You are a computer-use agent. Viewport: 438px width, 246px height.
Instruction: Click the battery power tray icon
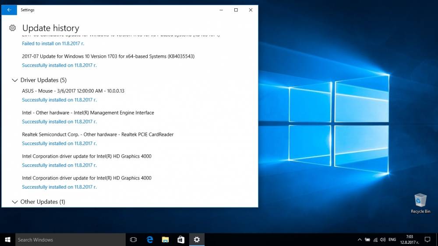click(367, 239)
